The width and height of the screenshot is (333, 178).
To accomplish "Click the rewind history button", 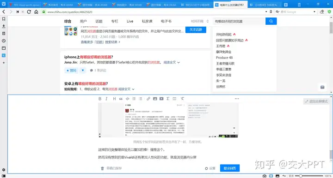I will pos(18,12).
